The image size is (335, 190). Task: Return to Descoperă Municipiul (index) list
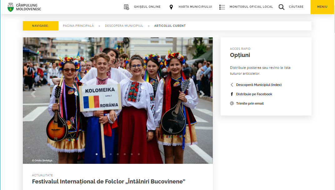pyautogui.click(x=259, y=85)
